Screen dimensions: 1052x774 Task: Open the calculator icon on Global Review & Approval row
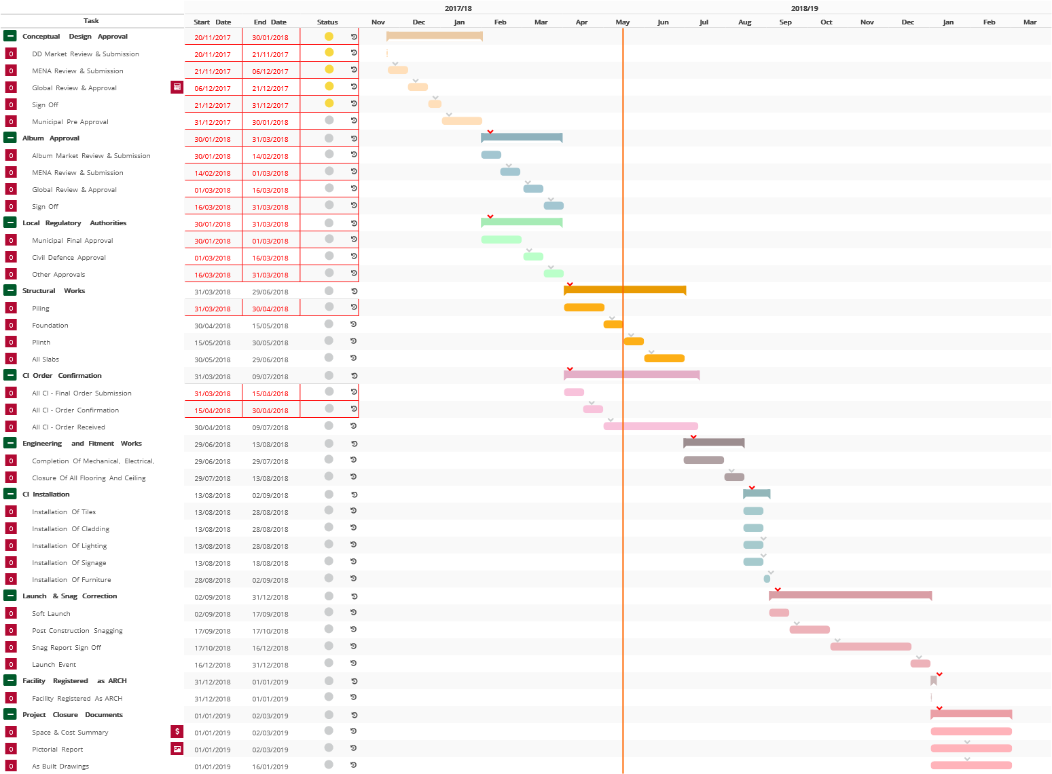click(x=177, y=87)
